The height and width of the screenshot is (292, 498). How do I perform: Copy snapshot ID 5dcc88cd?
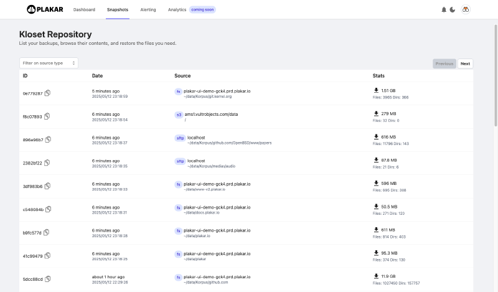(48, 279)
